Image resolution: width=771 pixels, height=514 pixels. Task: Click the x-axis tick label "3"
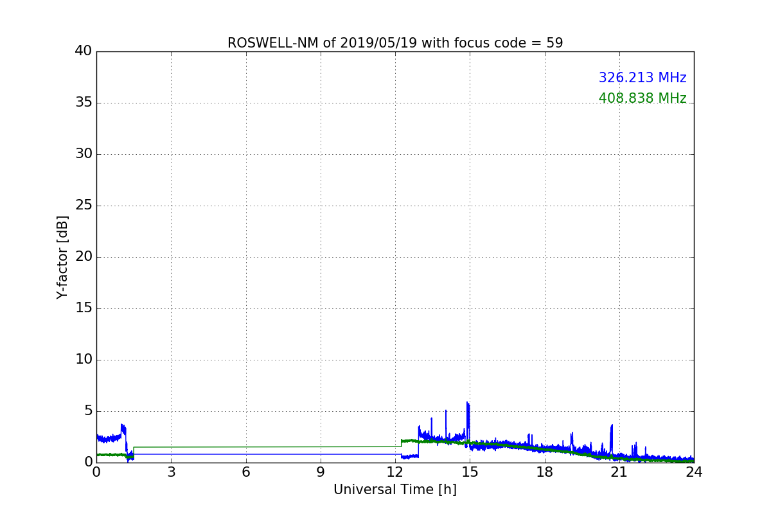pos(171,472)
